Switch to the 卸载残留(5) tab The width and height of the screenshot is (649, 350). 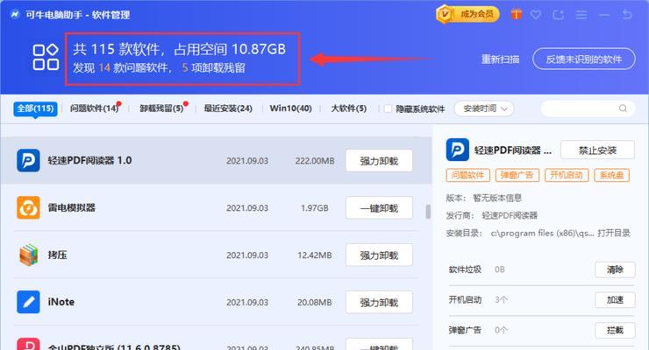162,108
